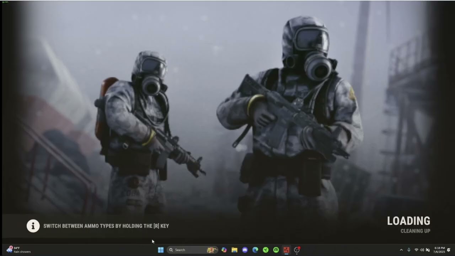This screenshot has width=455, height=256.
Task: Click the taskbar Search box
Action: pyautogui.click(x=192, y=250)
